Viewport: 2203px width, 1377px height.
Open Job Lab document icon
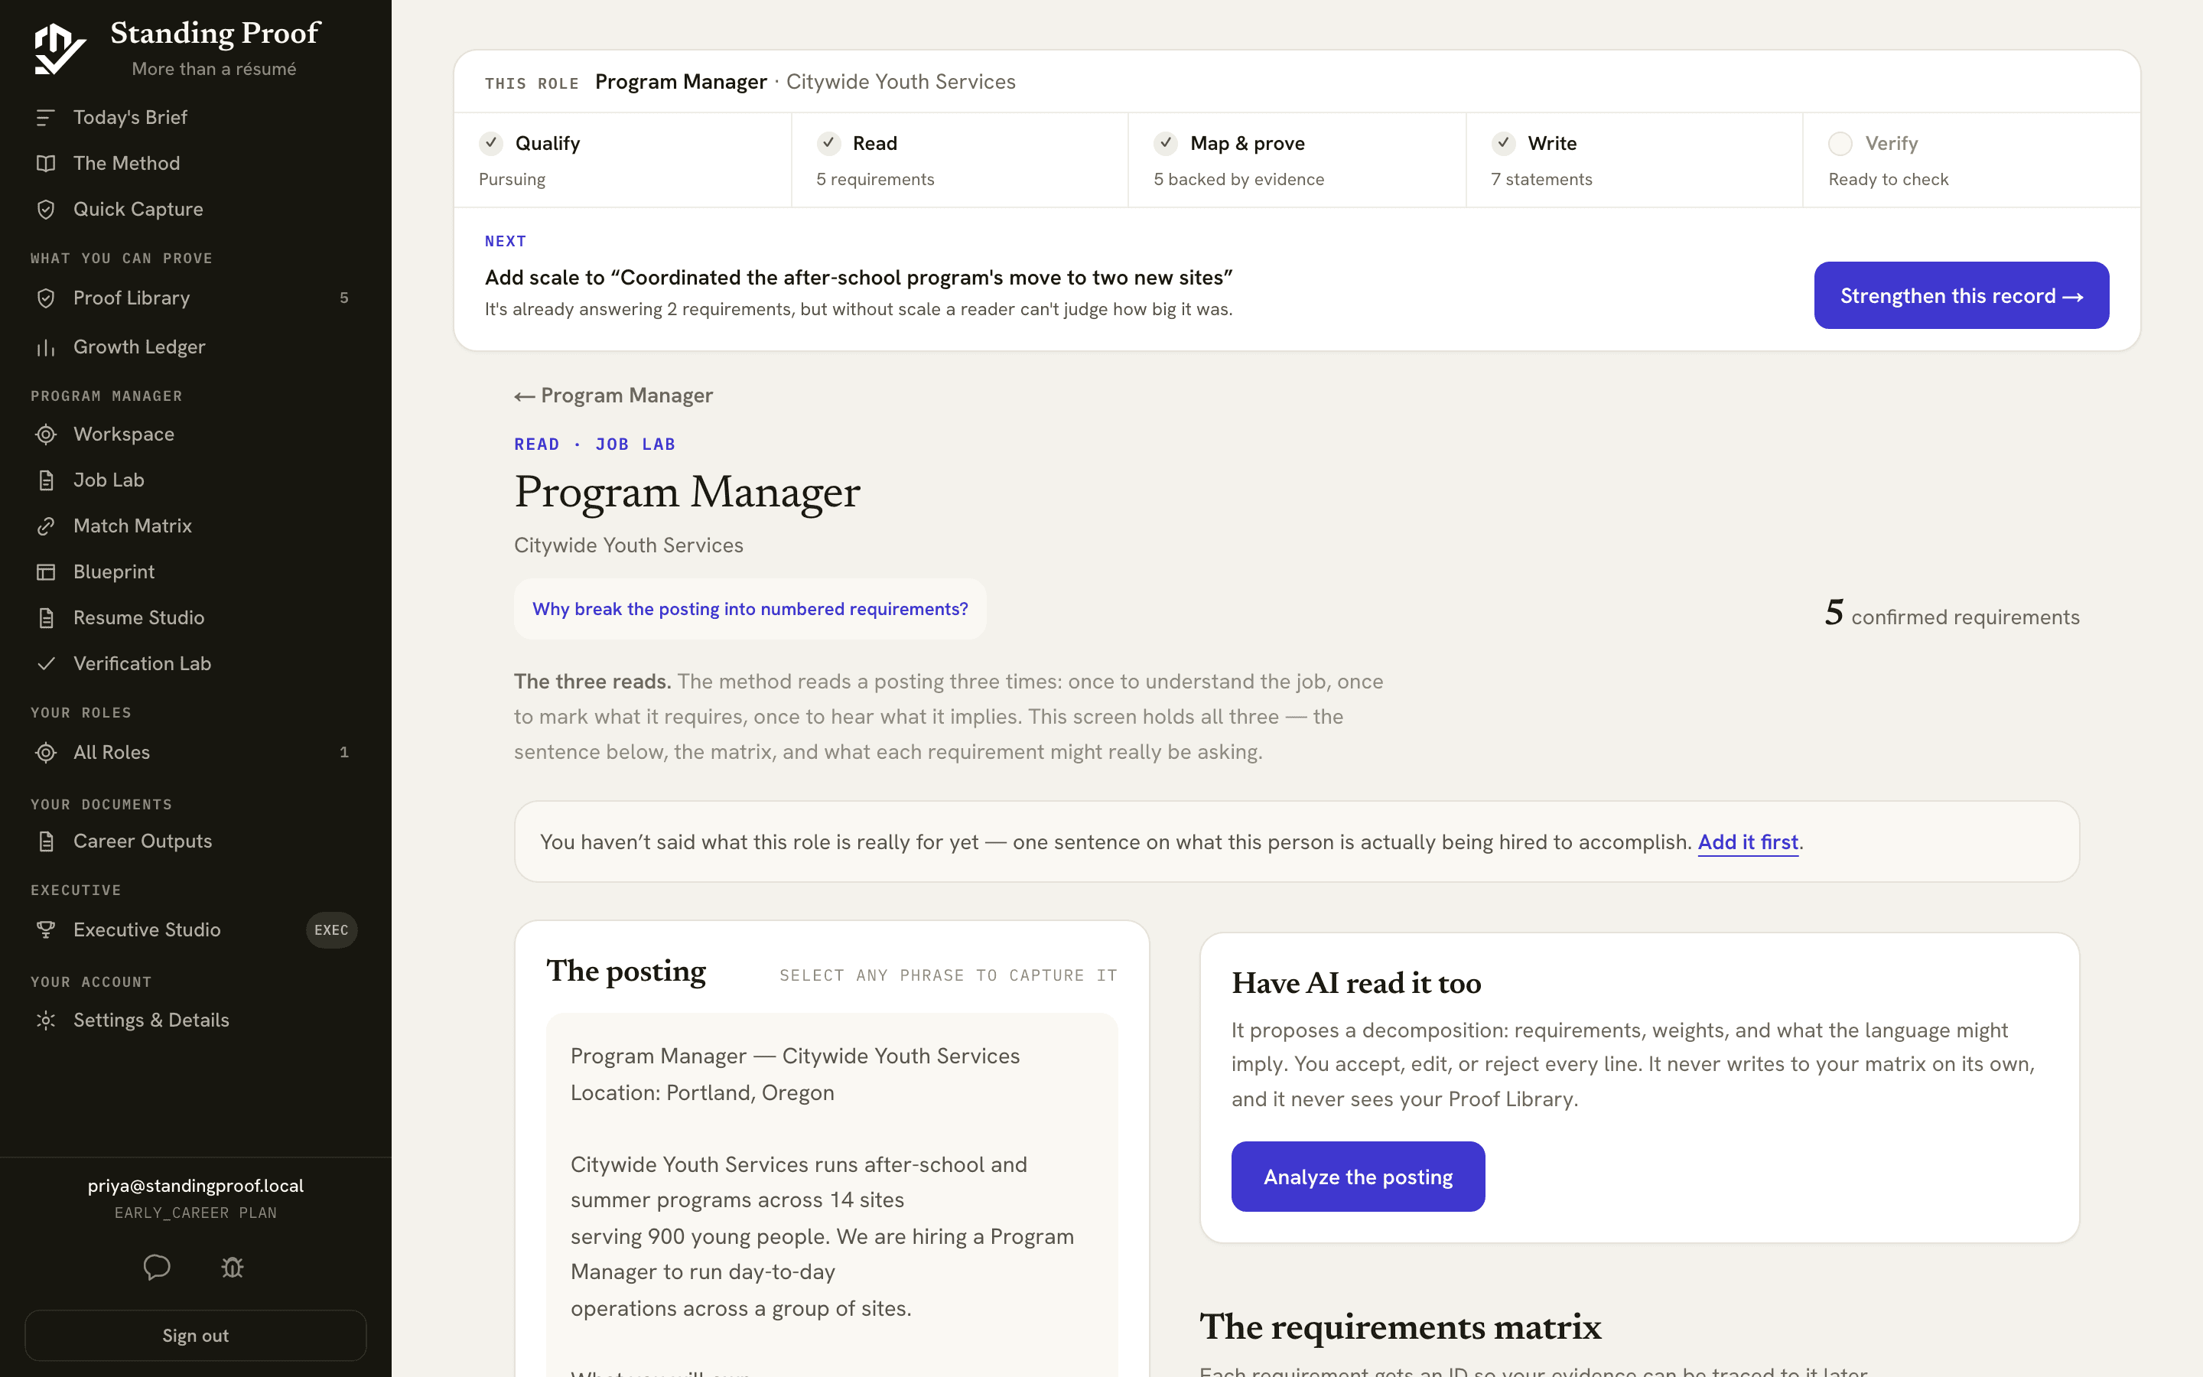pos(46,480)
